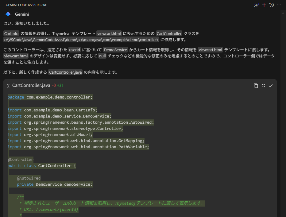Accept the CartController.java changes checkmark
286x217 pixels.
271,86
